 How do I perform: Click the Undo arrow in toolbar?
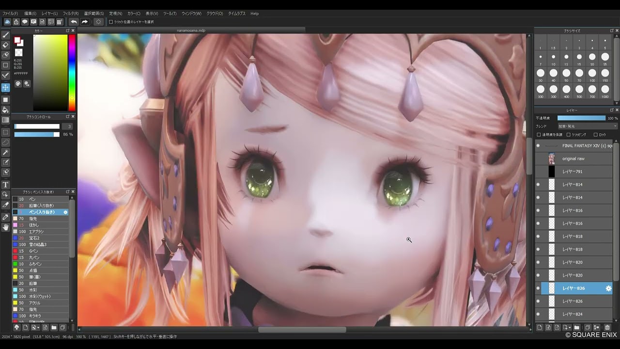[74, 22]
